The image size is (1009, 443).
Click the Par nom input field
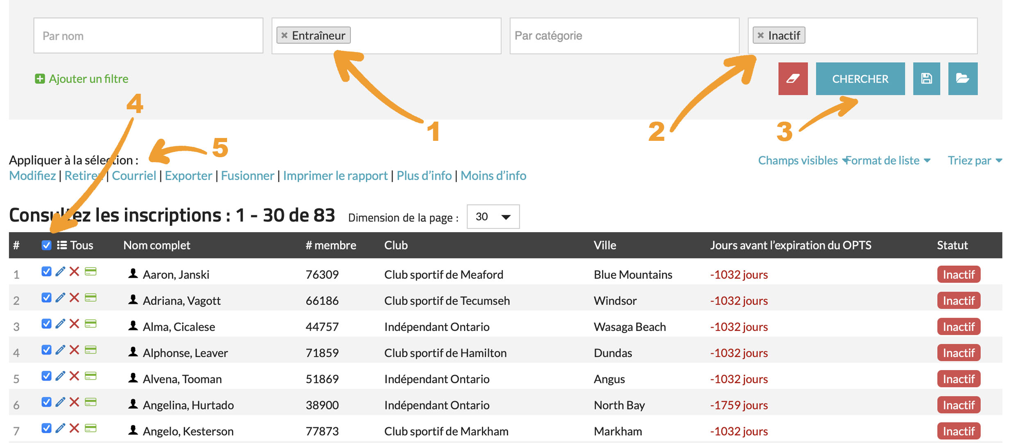pyautogui.click(x=148, y=36)
